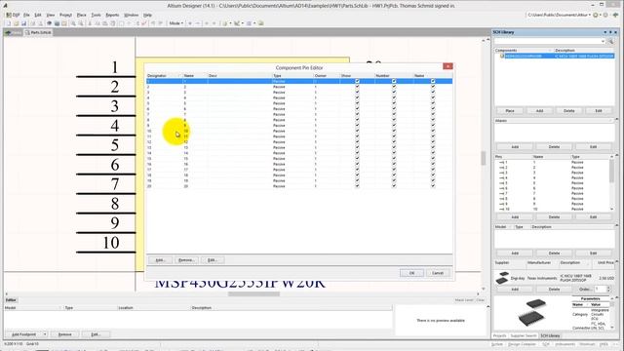Close the Component Pin Editor dialog
Screen dimensions: 624x351
(448, 66)
